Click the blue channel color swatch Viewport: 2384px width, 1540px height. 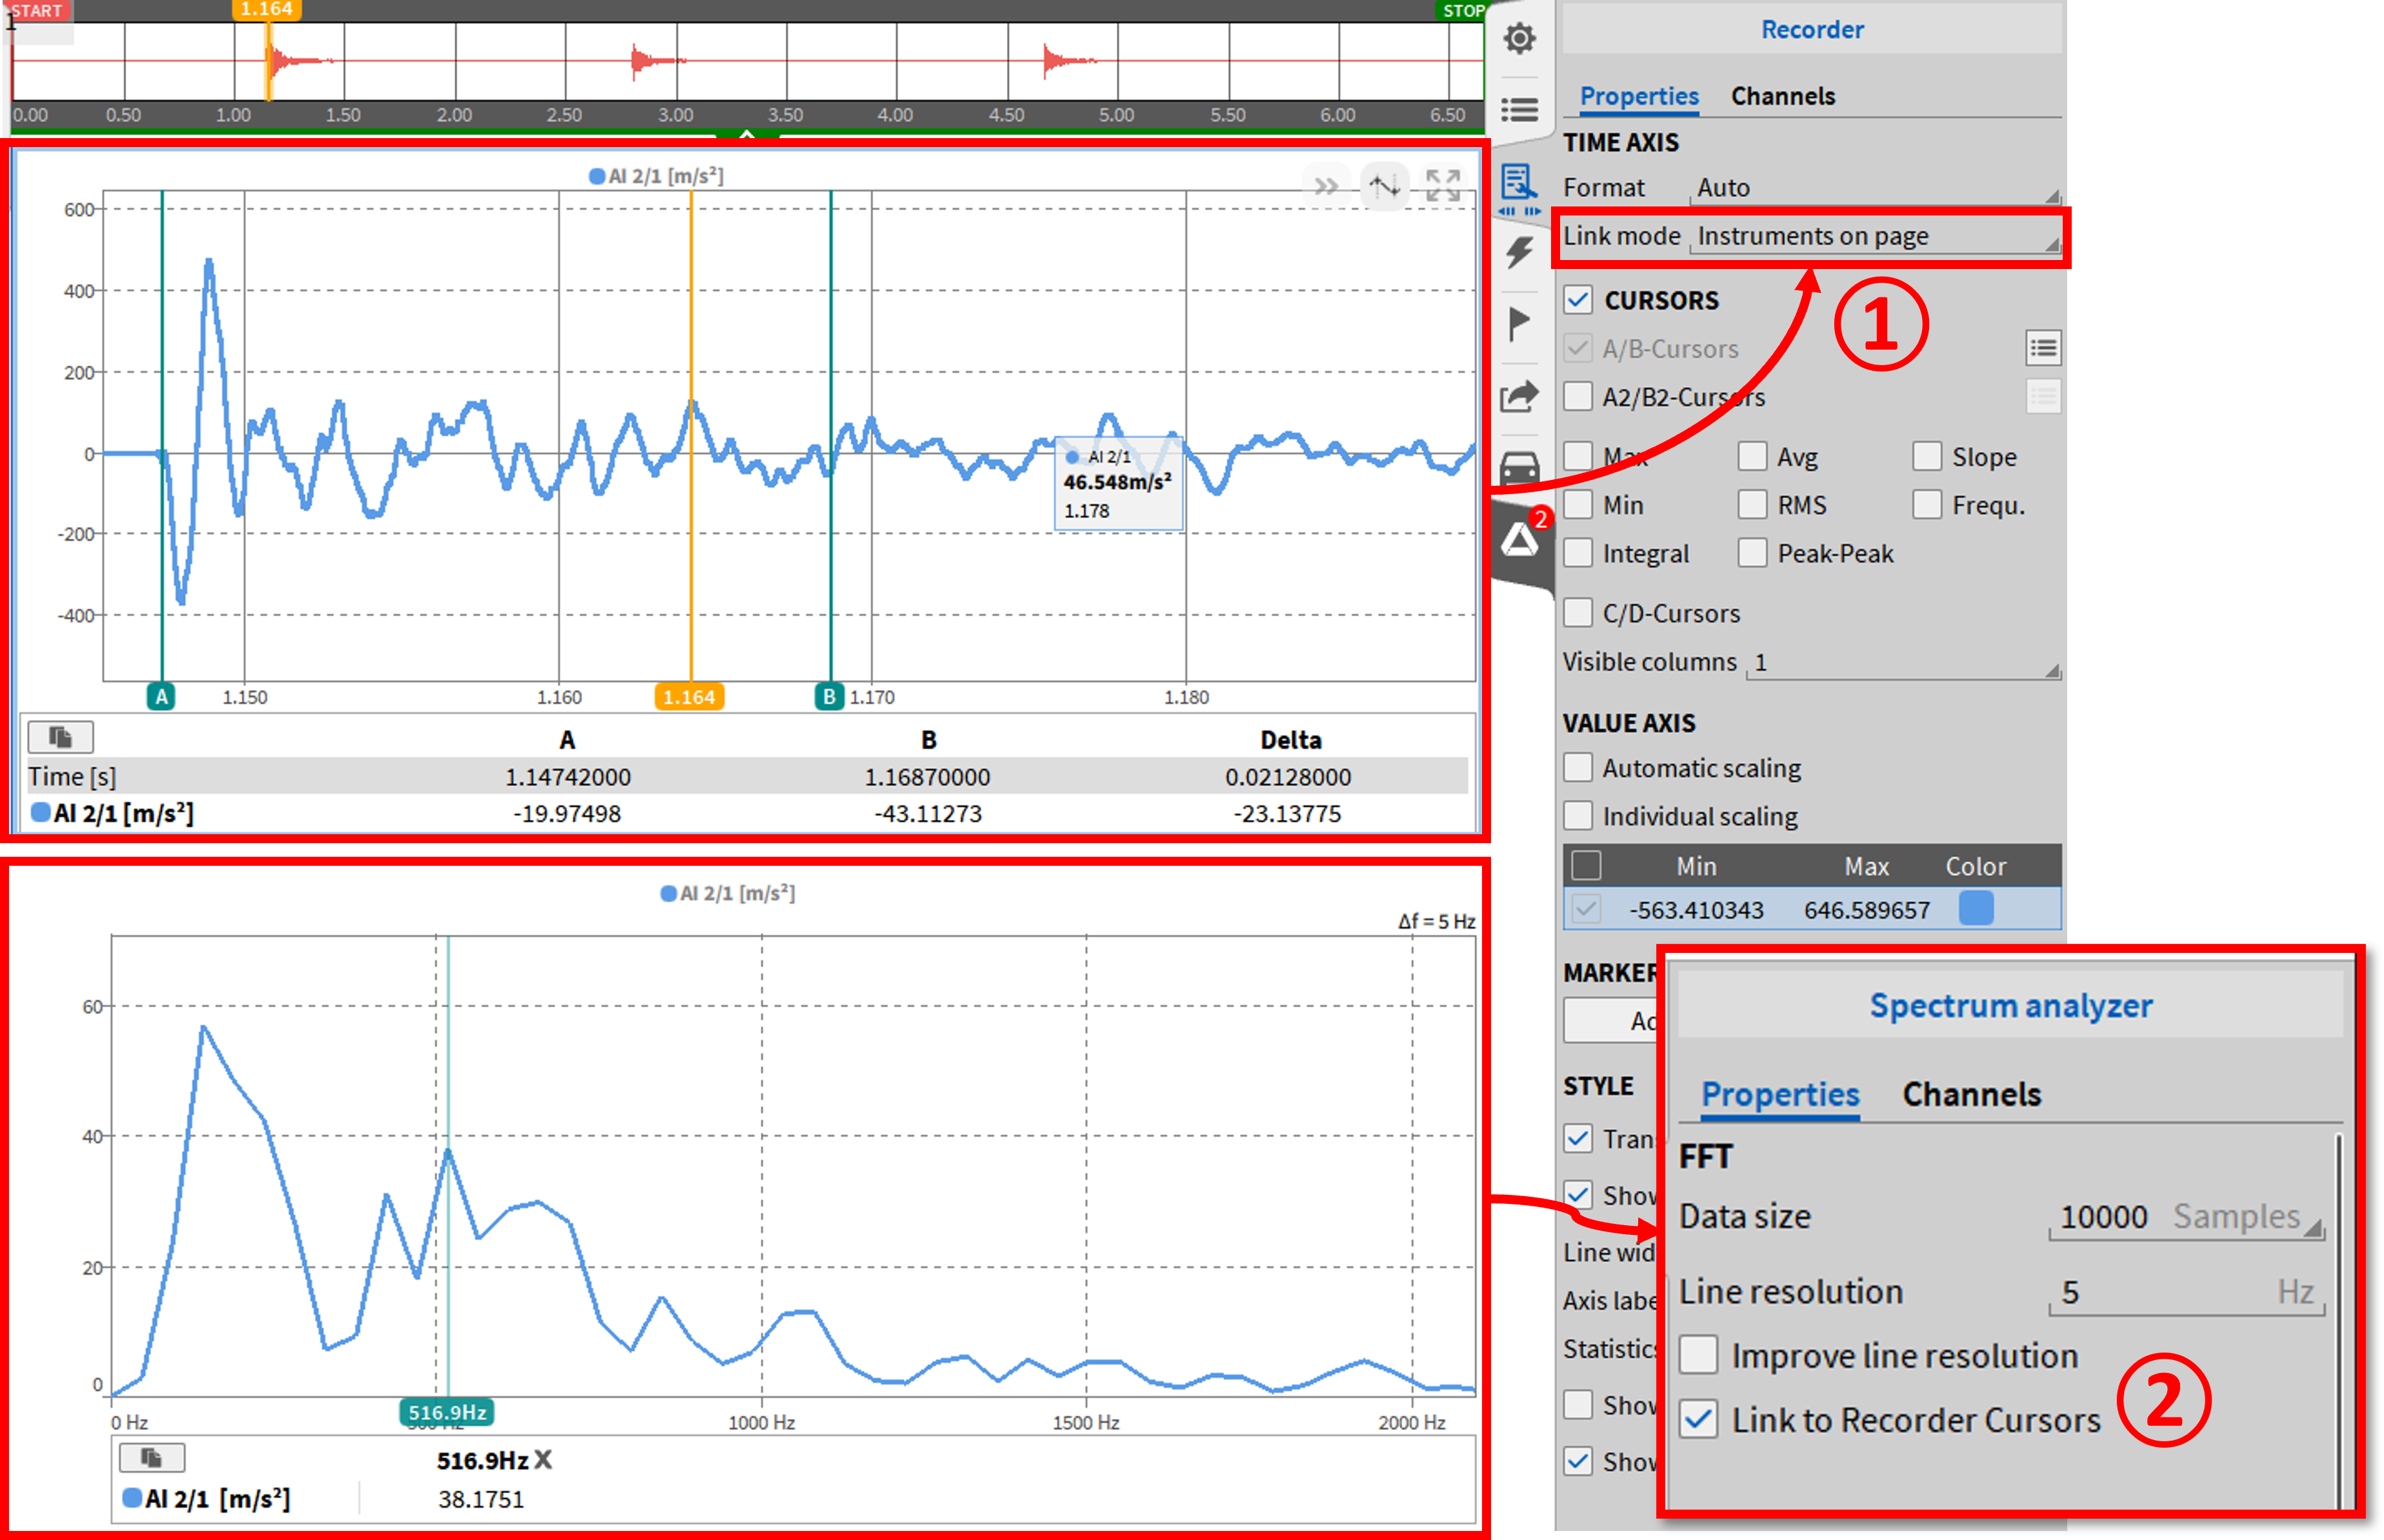click(1975, 908)
